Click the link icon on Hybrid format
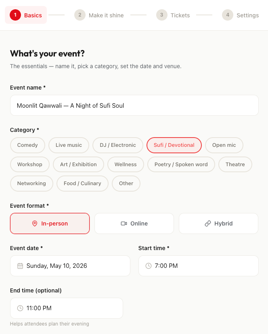The width and height of the screenshot is (268, 334). (208, 223)
